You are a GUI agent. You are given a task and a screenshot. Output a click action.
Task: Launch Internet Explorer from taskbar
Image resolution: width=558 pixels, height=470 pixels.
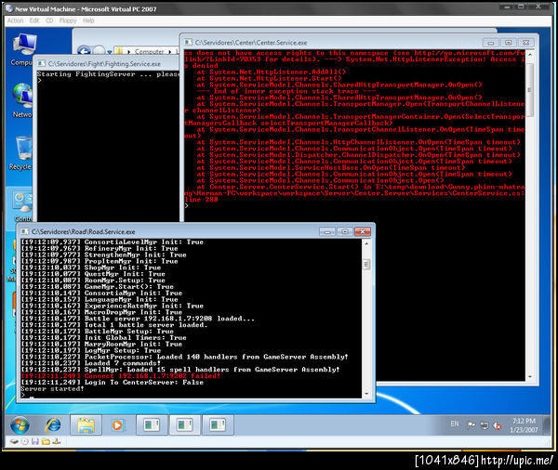[x=53, y=425]
